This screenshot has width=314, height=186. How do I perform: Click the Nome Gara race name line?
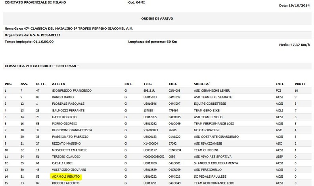tap(69, 29)
